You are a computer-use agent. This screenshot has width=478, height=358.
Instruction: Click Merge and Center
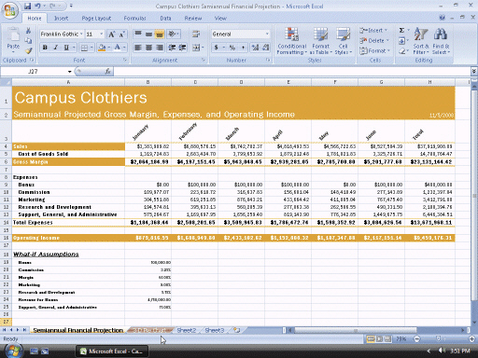pyautogui.click(x=196, y=48)
